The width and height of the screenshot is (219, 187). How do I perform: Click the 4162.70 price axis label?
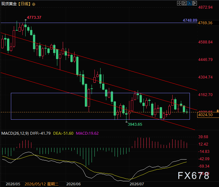pos(206,95)
